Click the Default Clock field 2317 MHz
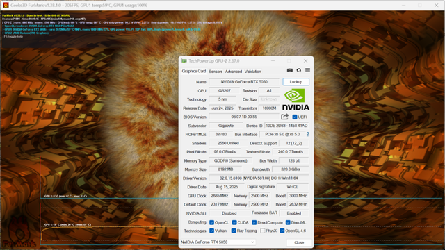 click(220, 204)
